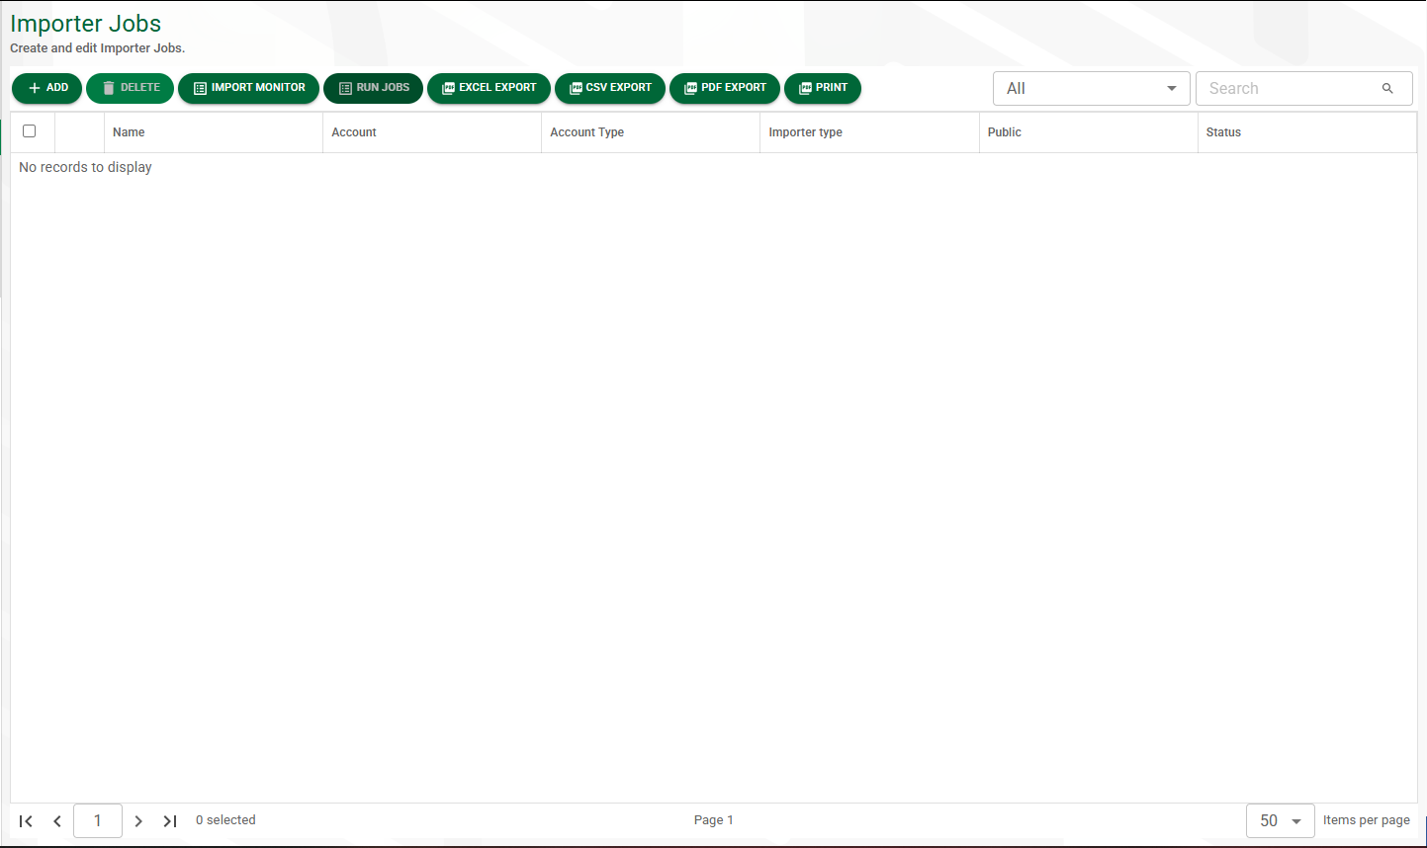
Task: Click into the Search input field
Action: (1289, 88)
